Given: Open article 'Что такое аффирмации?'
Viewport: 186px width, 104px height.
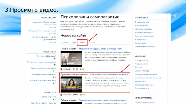Looking at the screenshot, I should click(x=46, y=56).
